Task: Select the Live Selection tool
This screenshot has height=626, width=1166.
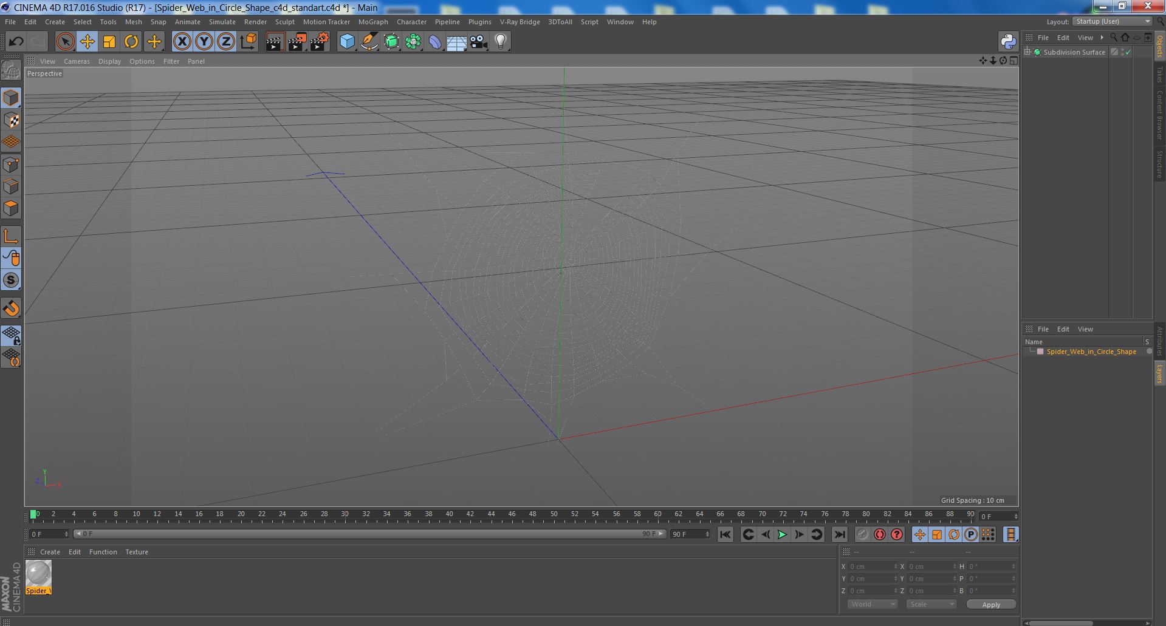Action: pyautogui.click(x=65, y=42)
